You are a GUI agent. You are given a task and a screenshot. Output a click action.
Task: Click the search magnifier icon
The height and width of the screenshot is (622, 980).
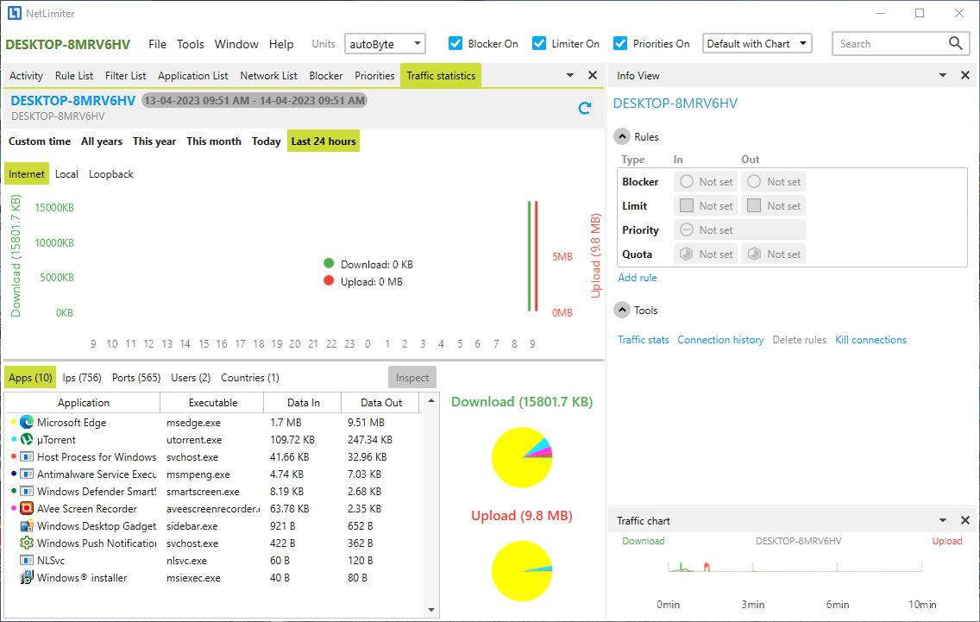point(955,43)
